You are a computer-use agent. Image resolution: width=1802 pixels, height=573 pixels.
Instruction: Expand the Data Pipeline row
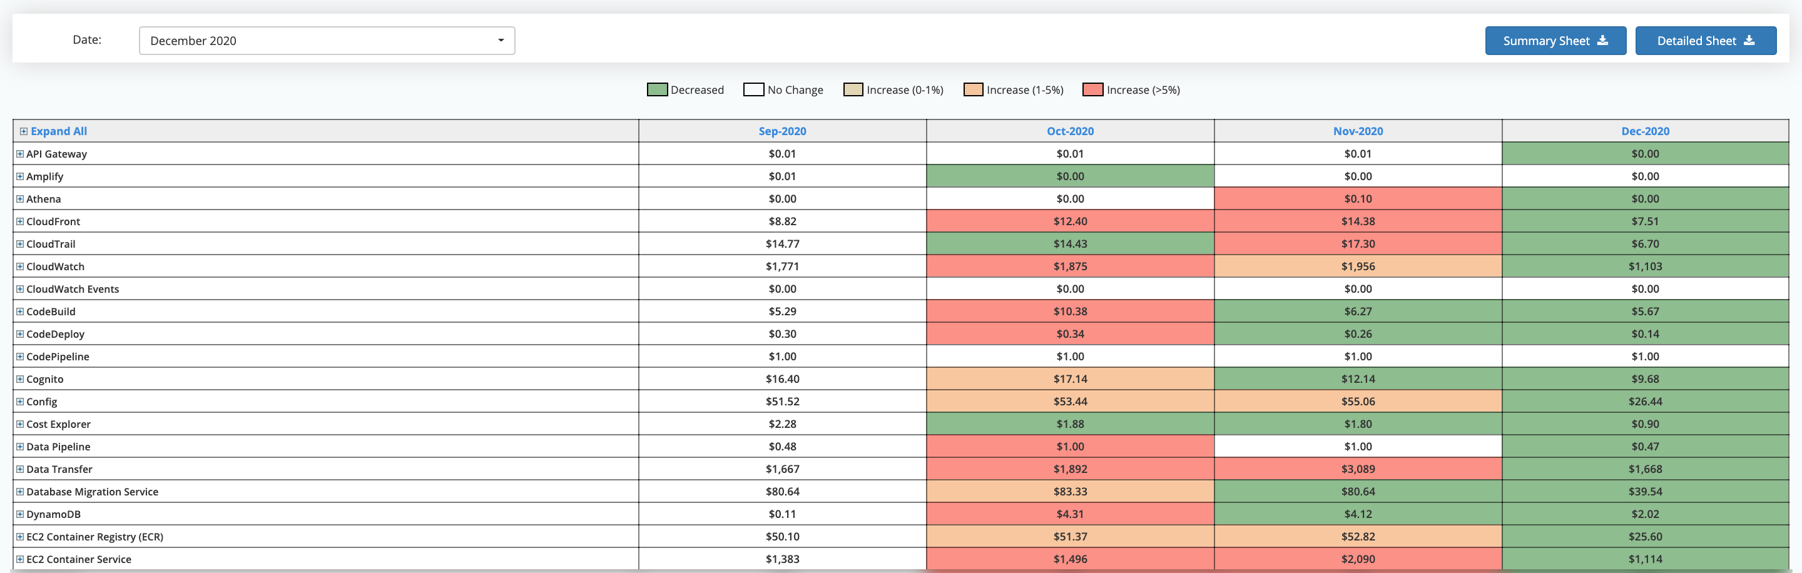(x=20, y=447)
